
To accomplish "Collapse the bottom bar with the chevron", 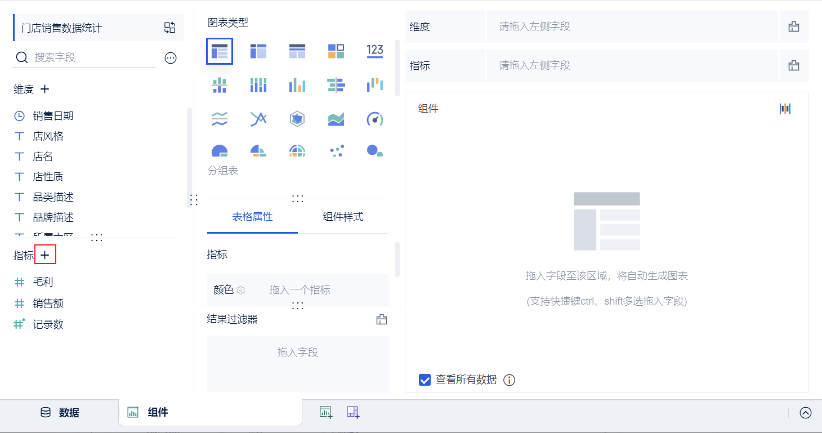I will click(806, 413).
